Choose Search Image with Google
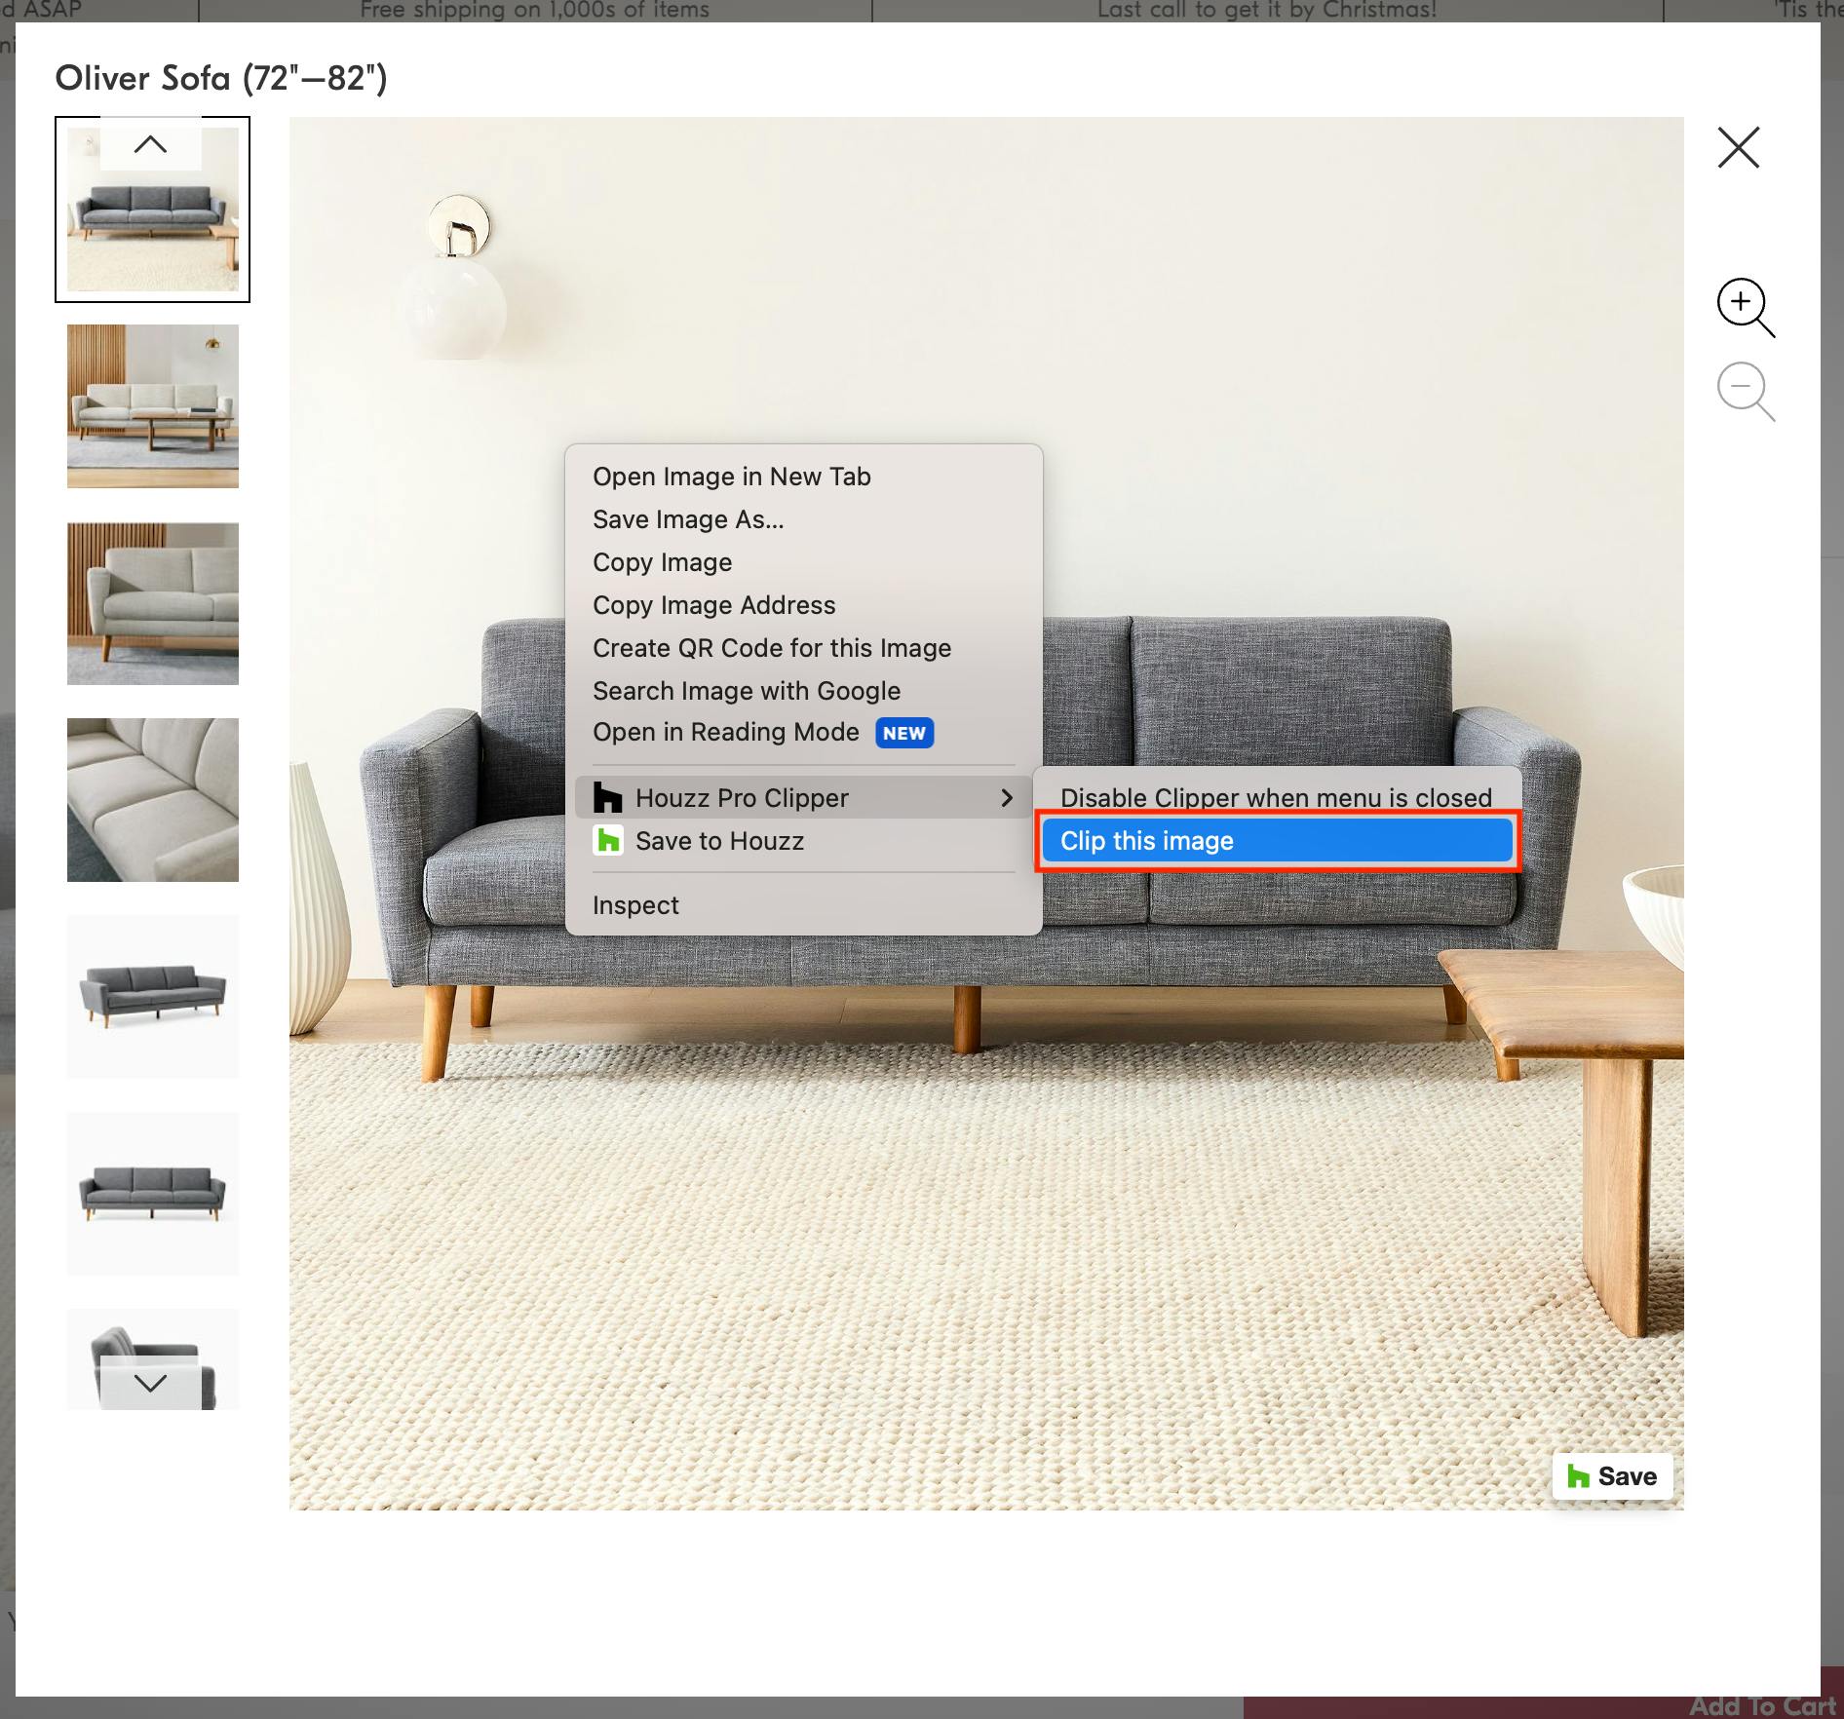The image size is (1844, 1719). pyautogui.click(x=746, y=691)
